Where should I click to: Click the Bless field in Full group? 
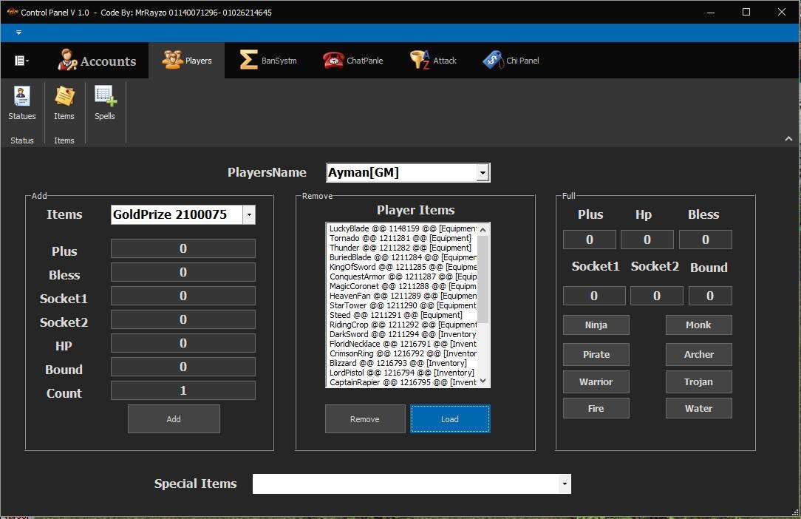(x=706, y=240)
